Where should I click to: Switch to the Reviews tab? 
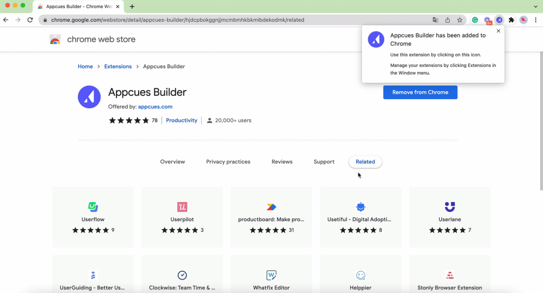pos(282,162)
